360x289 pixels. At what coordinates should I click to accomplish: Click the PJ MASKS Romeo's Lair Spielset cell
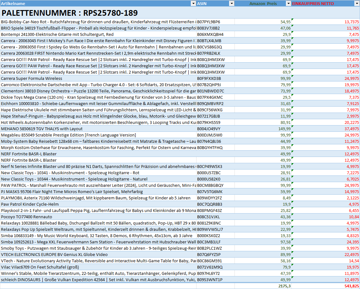(72, 192)
